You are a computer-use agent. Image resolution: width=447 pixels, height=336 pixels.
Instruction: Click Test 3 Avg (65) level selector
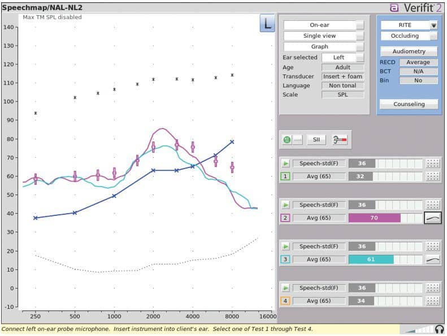click(x=319, y=259)
